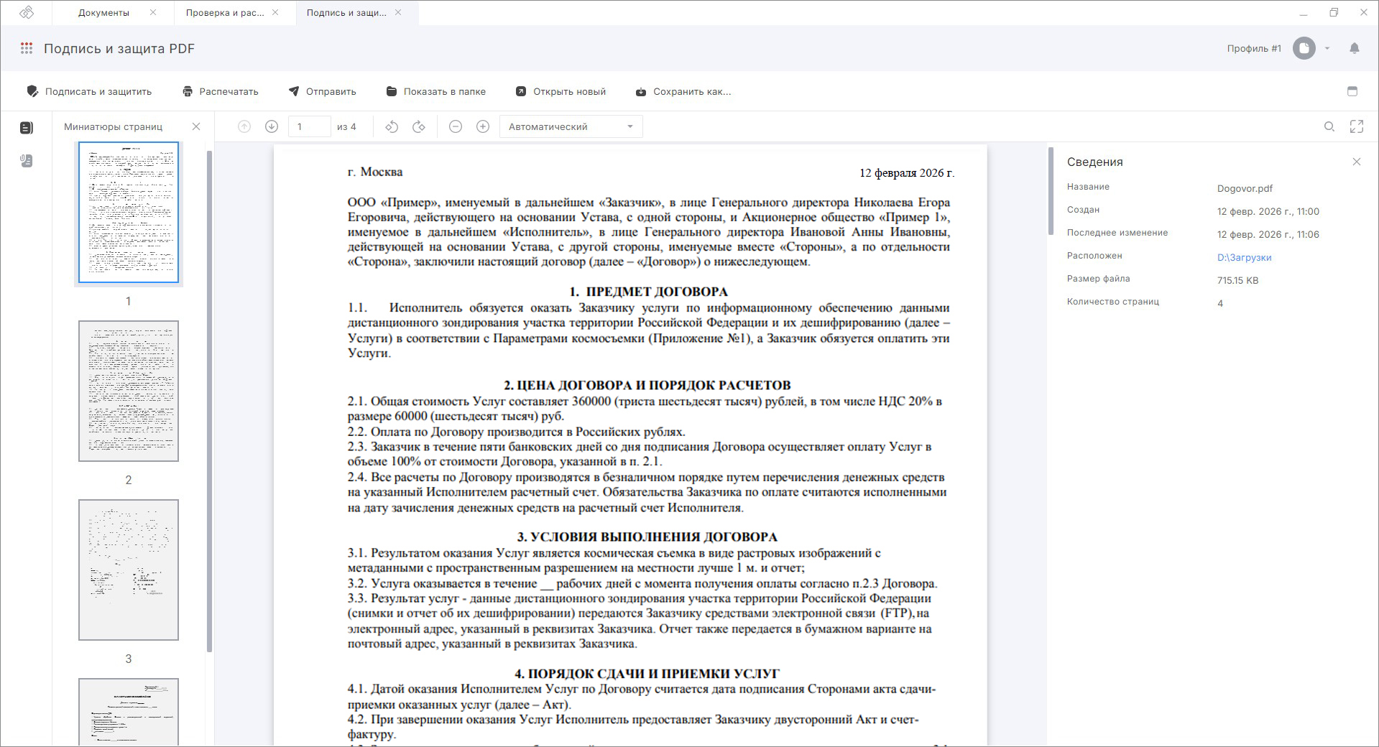This screenshot has width=1379, height=747.
Task: Click the document view vertical scrollbar
Action: pos(1051,191)
